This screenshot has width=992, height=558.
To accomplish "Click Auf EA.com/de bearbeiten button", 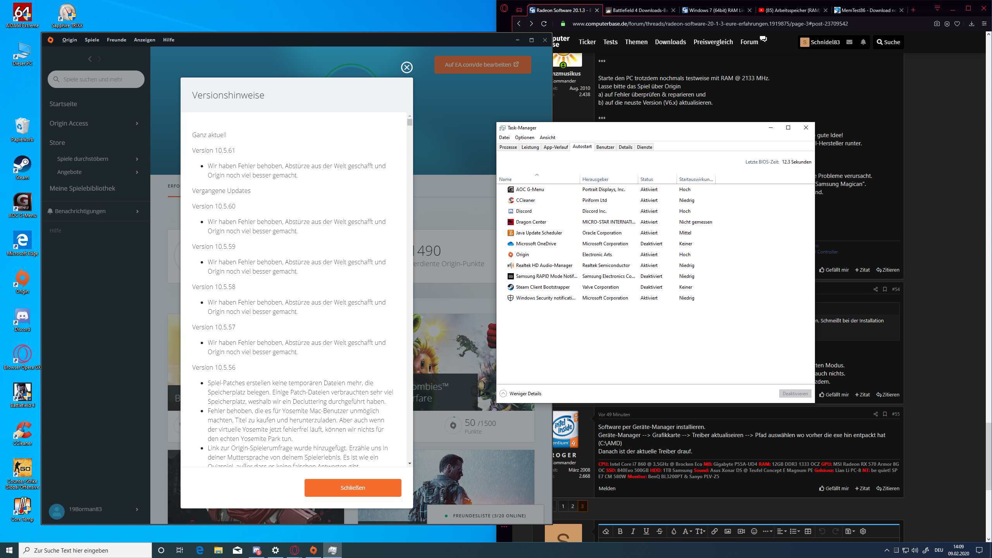I will (x=482, y=65).
